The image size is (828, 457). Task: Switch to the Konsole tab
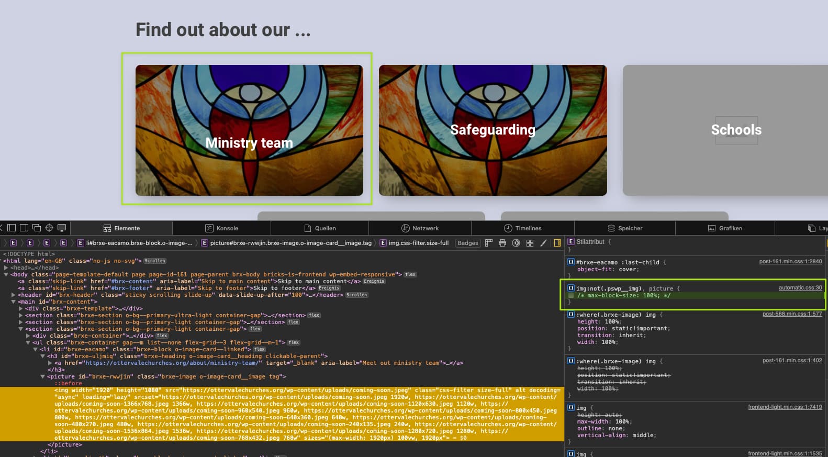pyautogui.click(x=221, y=228)
